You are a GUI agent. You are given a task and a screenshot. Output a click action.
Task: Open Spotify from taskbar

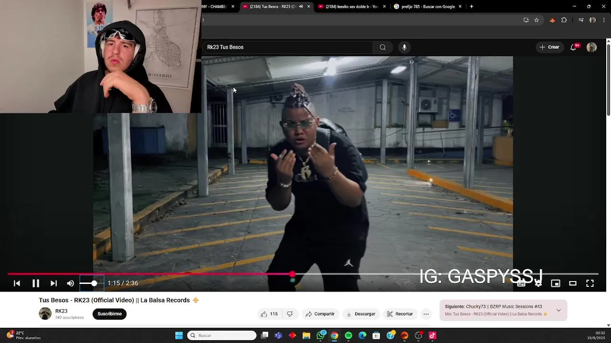(x=348, y=335)
